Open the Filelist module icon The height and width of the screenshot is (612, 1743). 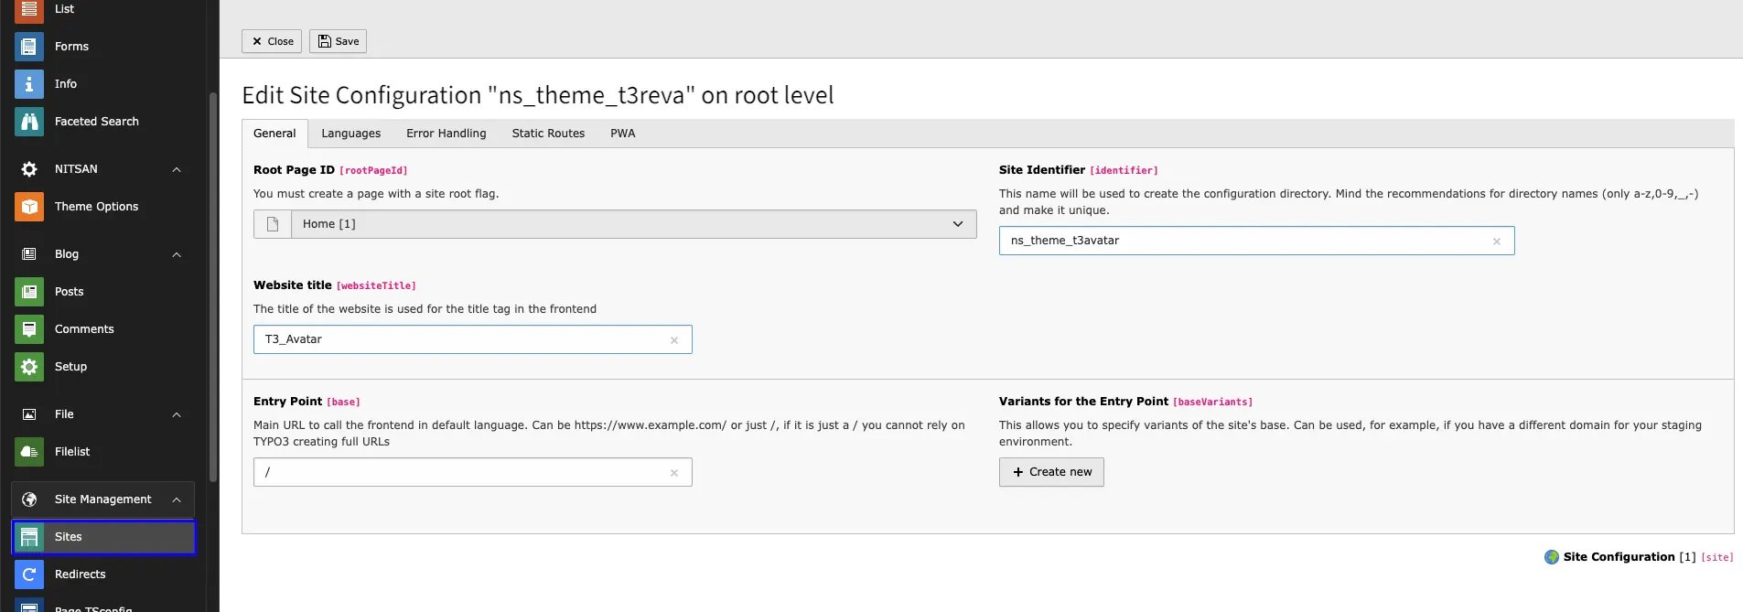tap(29, 452)
